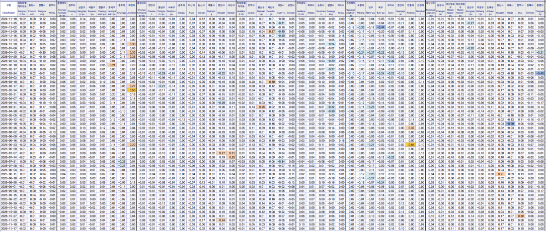Screen dimensions: 546x232
Task: Click the 2025-11-17 date row label
Action: 9,228
